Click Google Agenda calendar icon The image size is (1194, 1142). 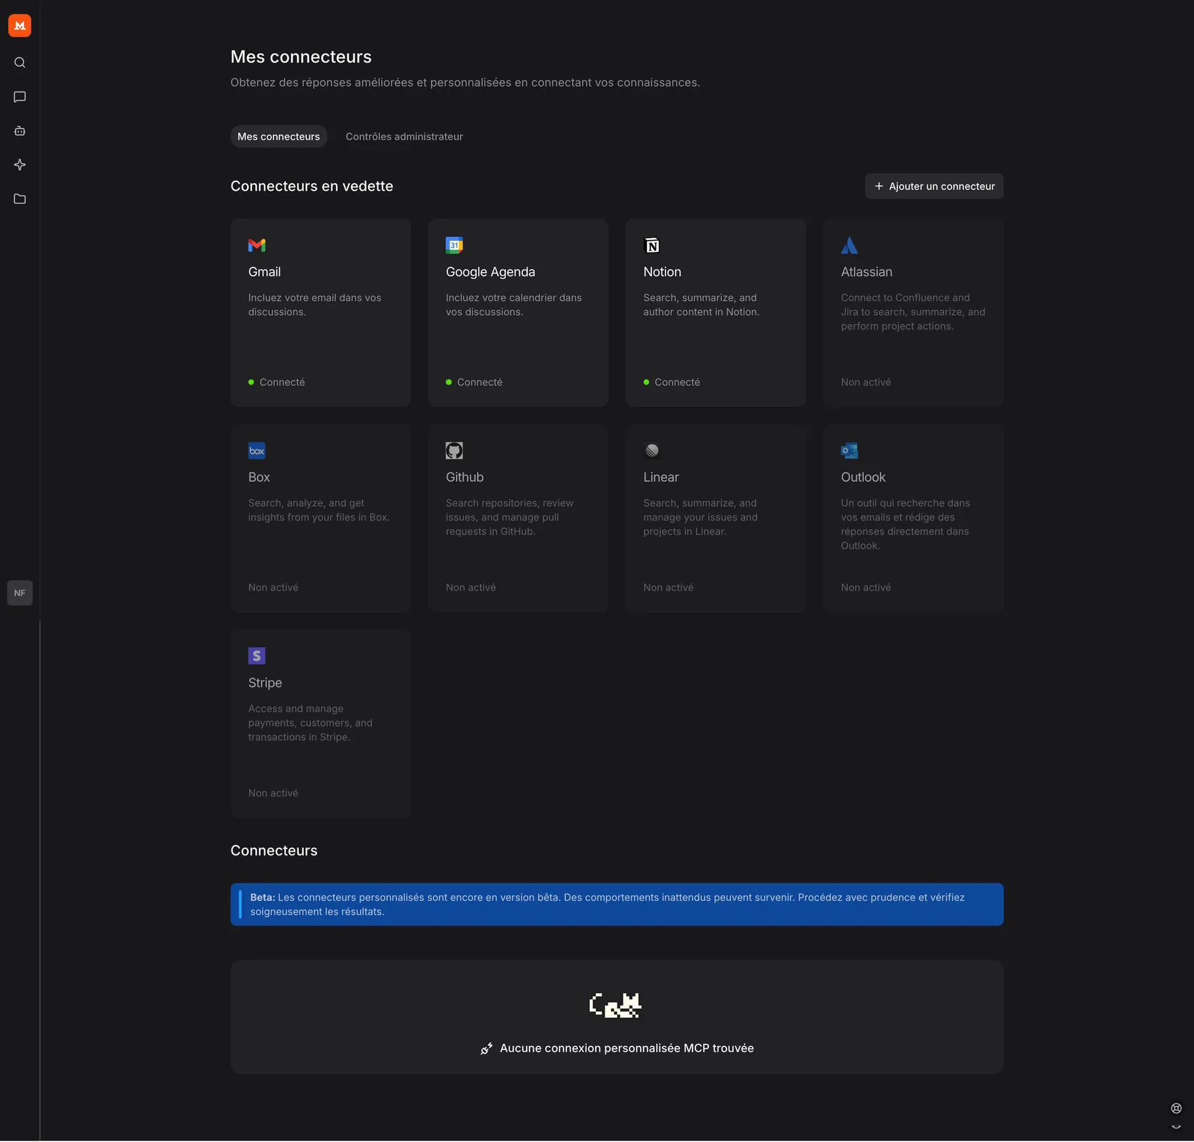pos(454,245)
